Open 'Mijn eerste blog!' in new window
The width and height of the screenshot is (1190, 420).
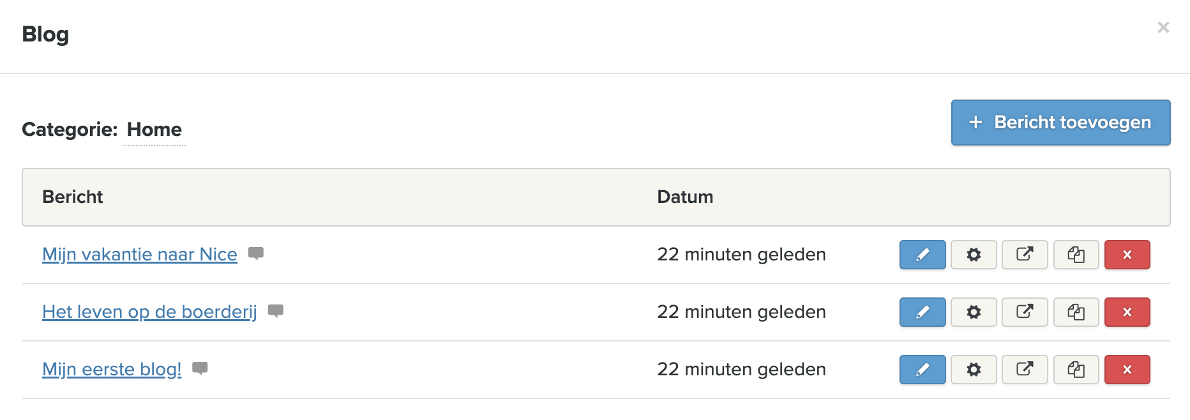[1024, 370]
